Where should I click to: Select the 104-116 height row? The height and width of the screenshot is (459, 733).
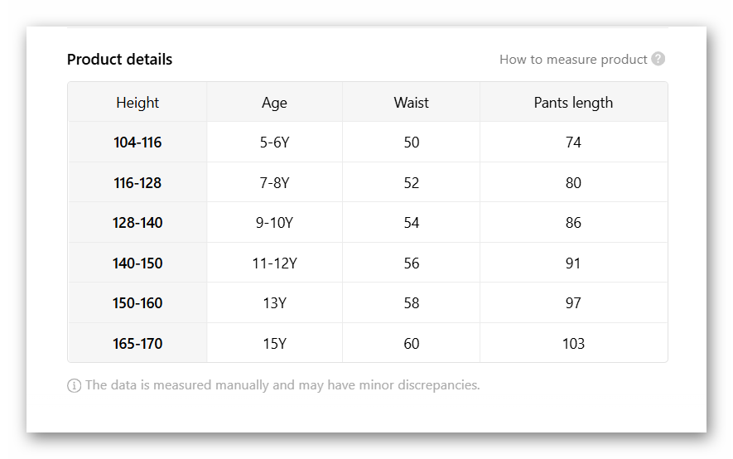click(x=137, y=143)
